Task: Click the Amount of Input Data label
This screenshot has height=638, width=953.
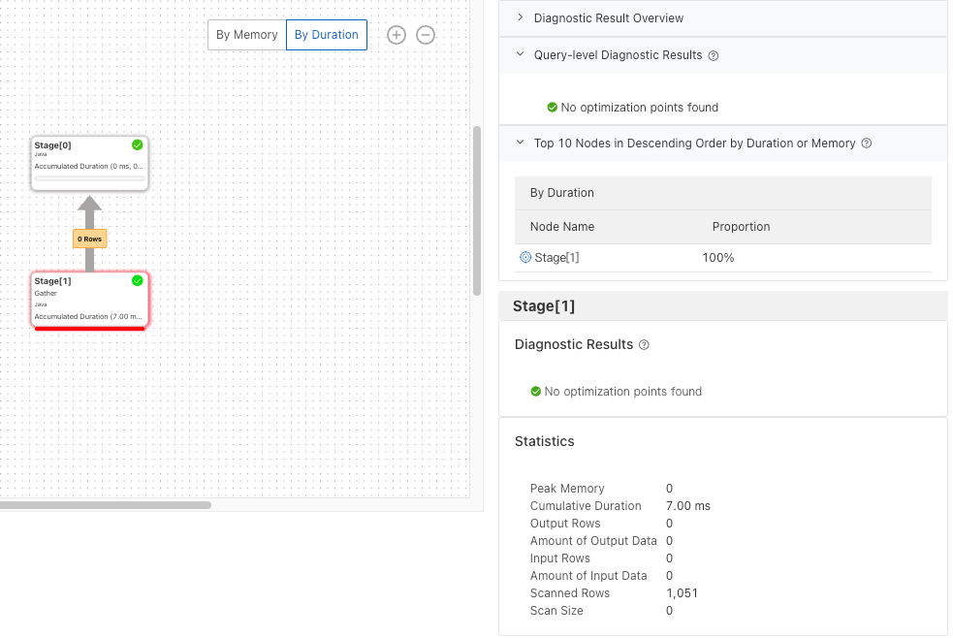Action: click(588, 576)
